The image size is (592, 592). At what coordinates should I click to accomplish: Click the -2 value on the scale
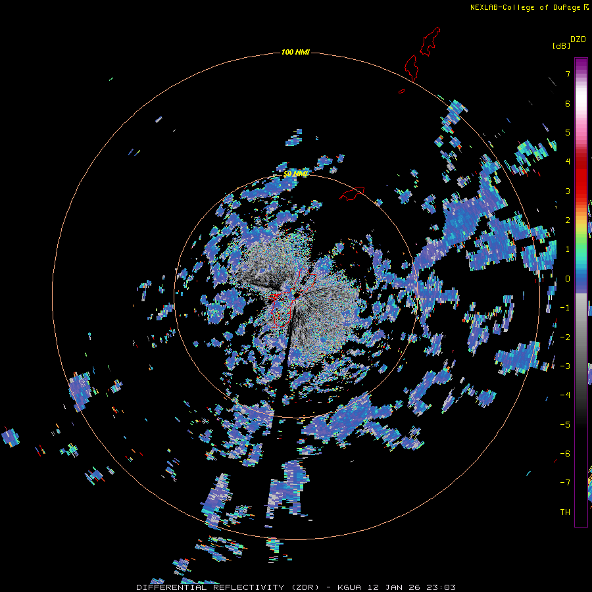pyautogui.click(x=565, y=337)
